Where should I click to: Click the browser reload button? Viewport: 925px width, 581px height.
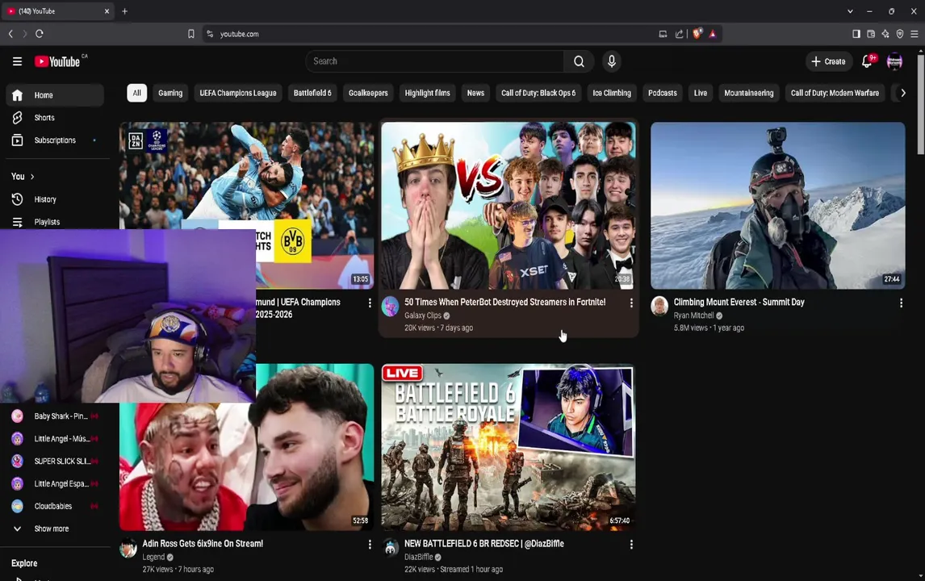pos(40,34)
